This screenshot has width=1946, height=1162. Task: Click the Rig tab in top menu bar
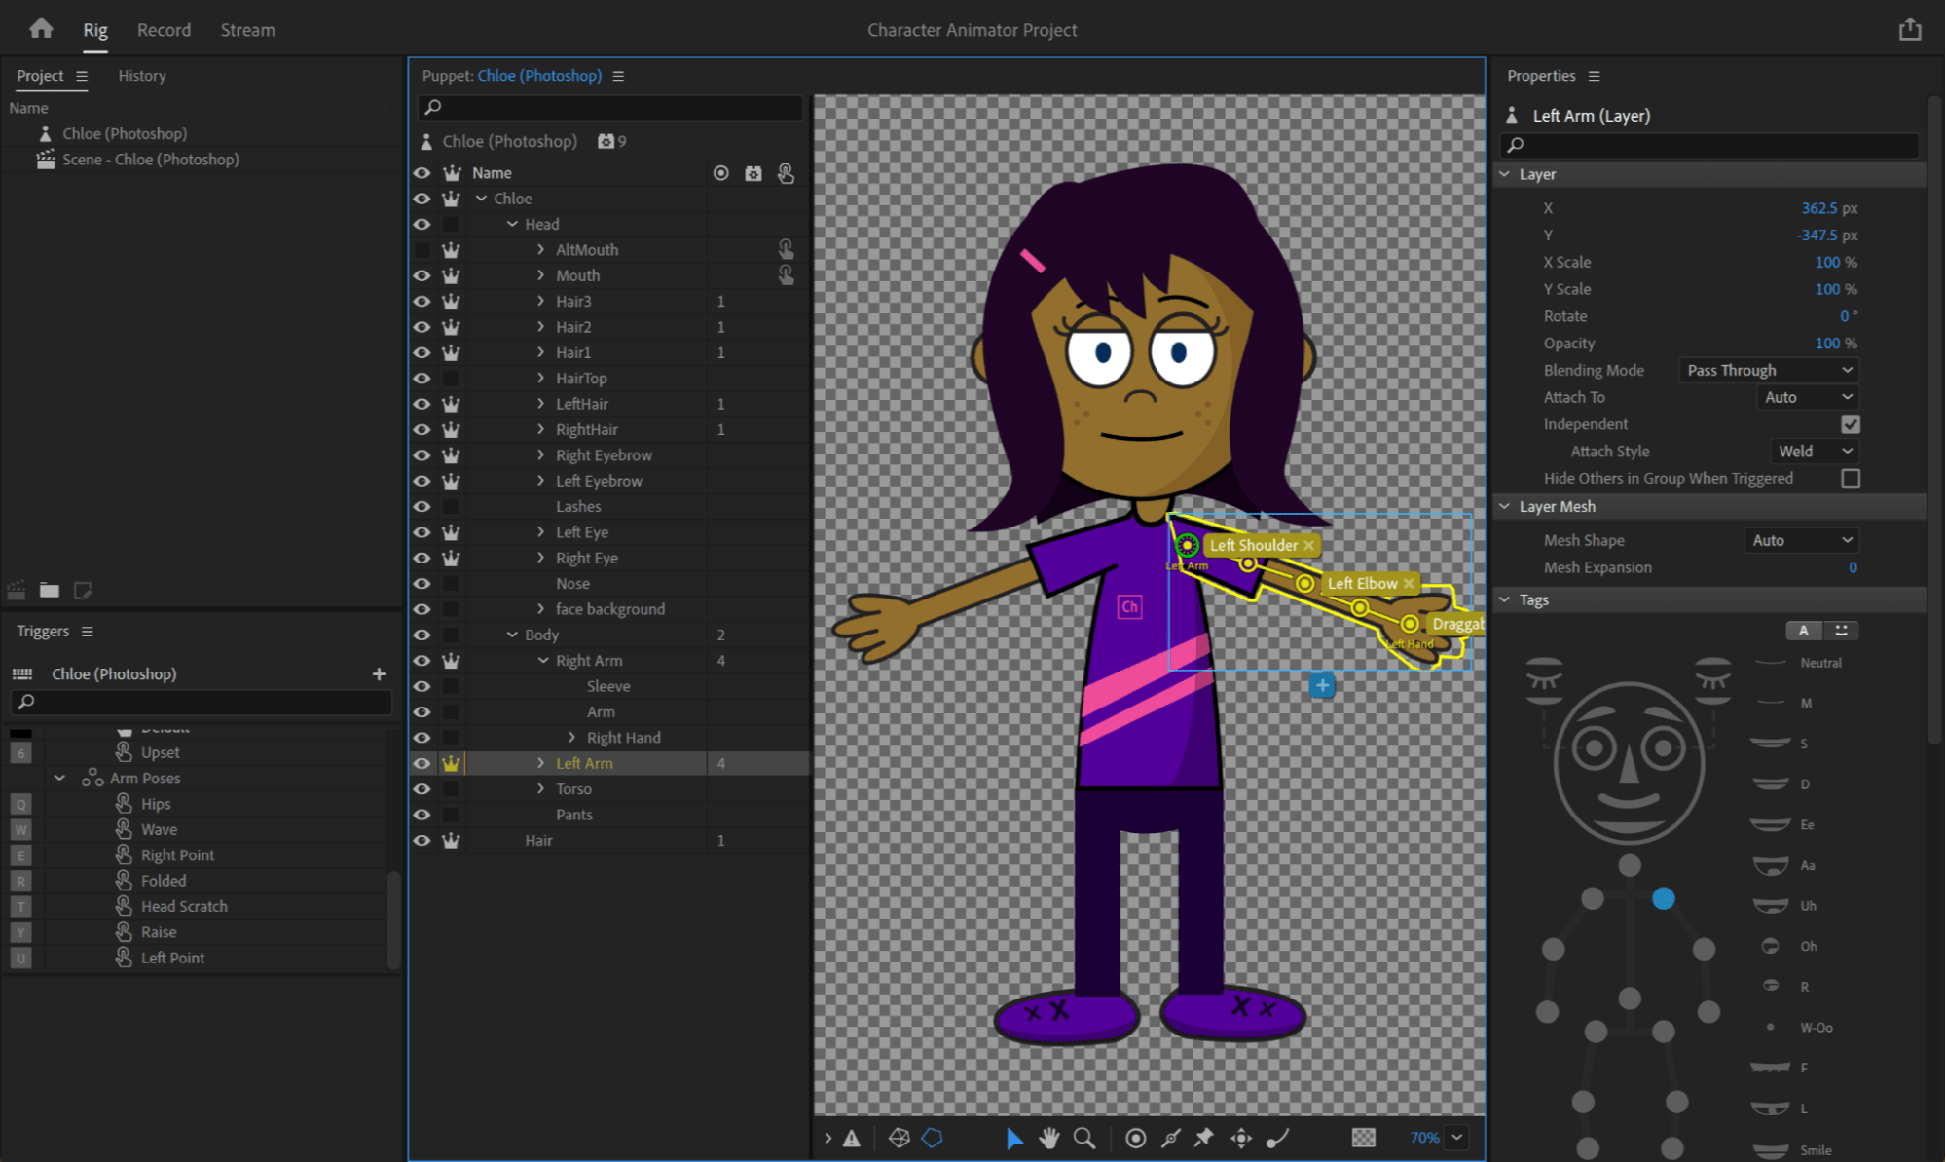(x=94, y=30)
